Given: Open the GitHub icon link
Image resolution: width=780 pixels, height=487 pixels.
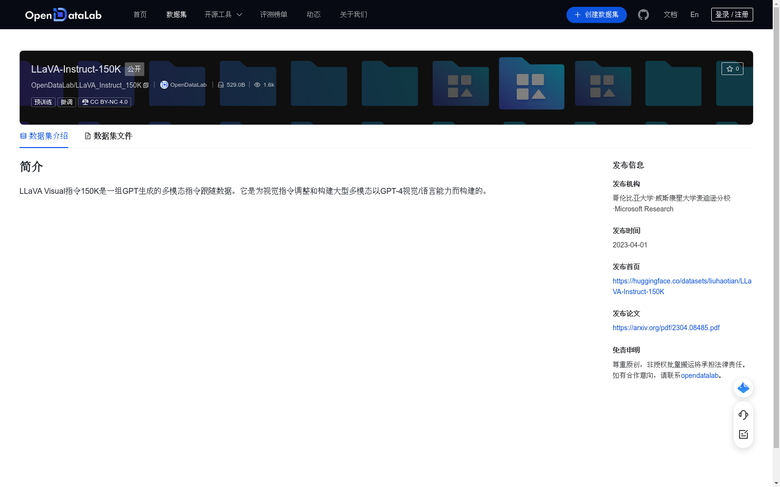Looking at the screenshot, I should 643,15.
